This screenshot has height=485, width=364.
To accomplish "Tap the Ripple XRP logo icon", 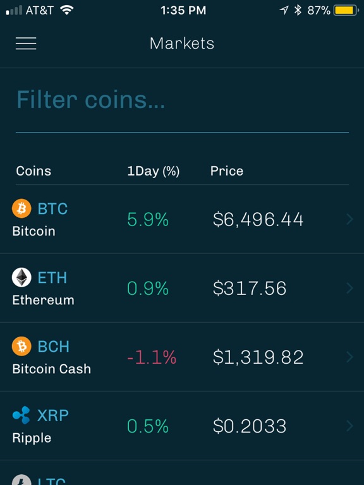I will click(21, 415).
